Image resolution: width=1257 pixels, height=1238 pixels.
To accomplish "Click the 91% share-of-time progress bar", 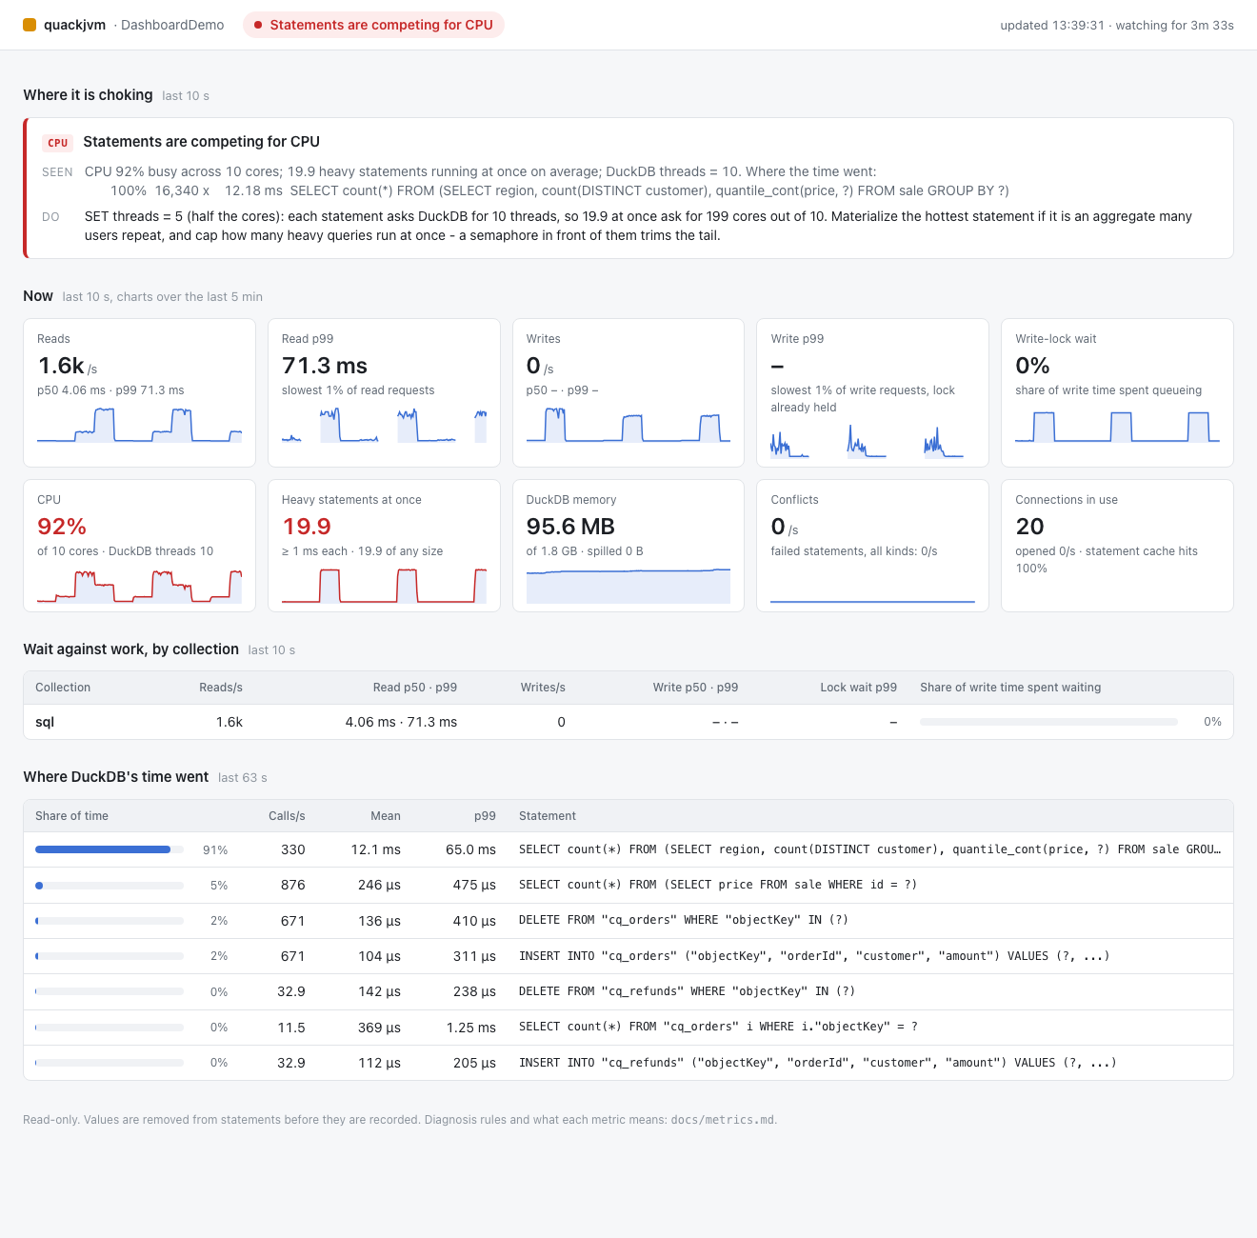I will click(110, 849).
